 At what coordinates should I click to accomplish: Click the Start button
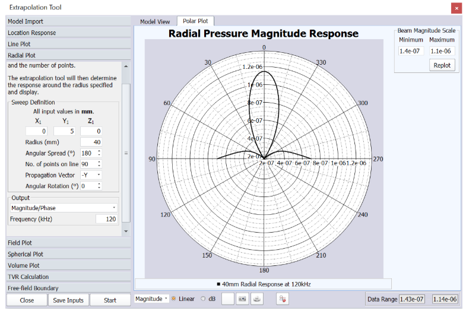coord(110,300)
